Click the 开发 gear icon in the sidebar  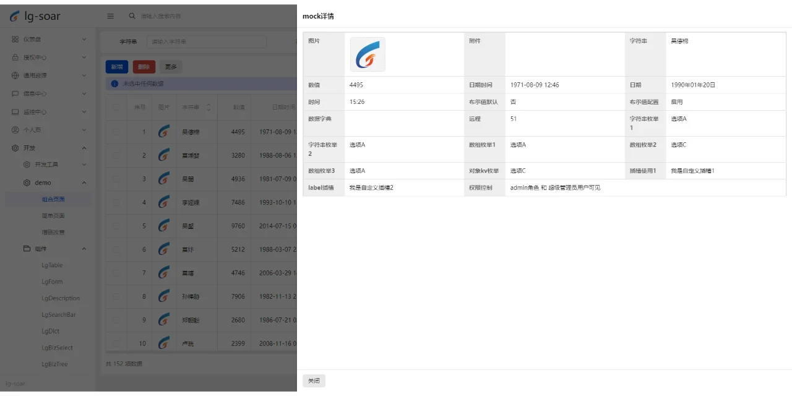pos(15,148)
